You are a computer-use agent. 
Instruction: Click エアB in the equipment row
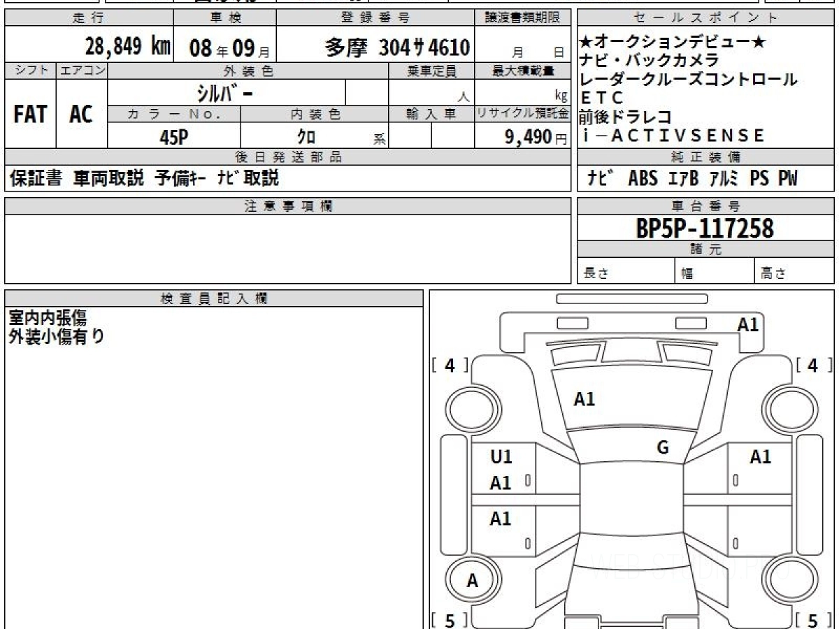tap(683, 179)
